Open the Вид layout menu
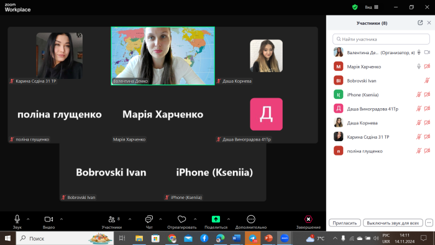 (x=372, y=7)
